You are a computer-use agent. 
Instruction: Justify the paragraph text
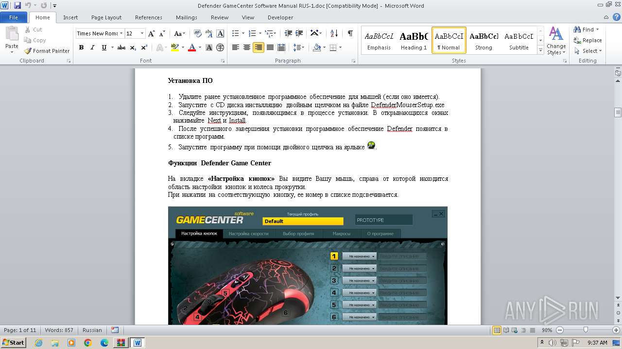[x=270, y=48]
